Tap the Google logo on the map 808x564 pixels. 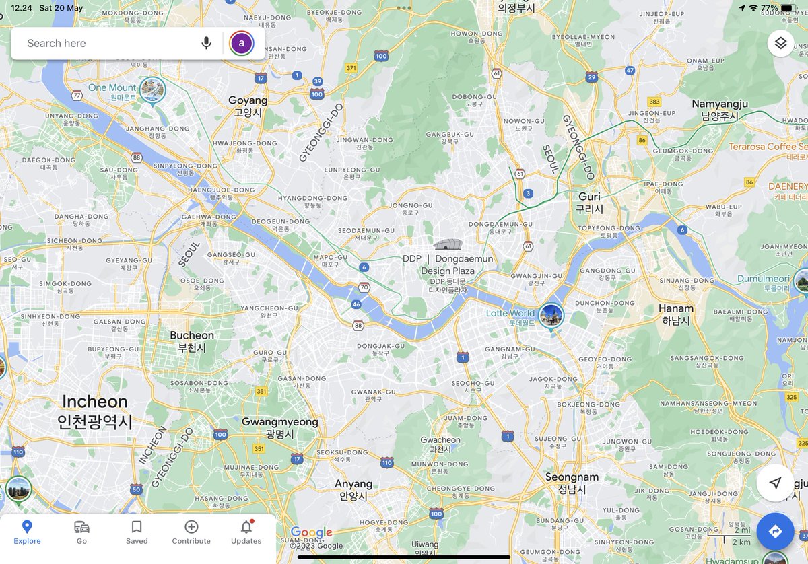(312, 532)
